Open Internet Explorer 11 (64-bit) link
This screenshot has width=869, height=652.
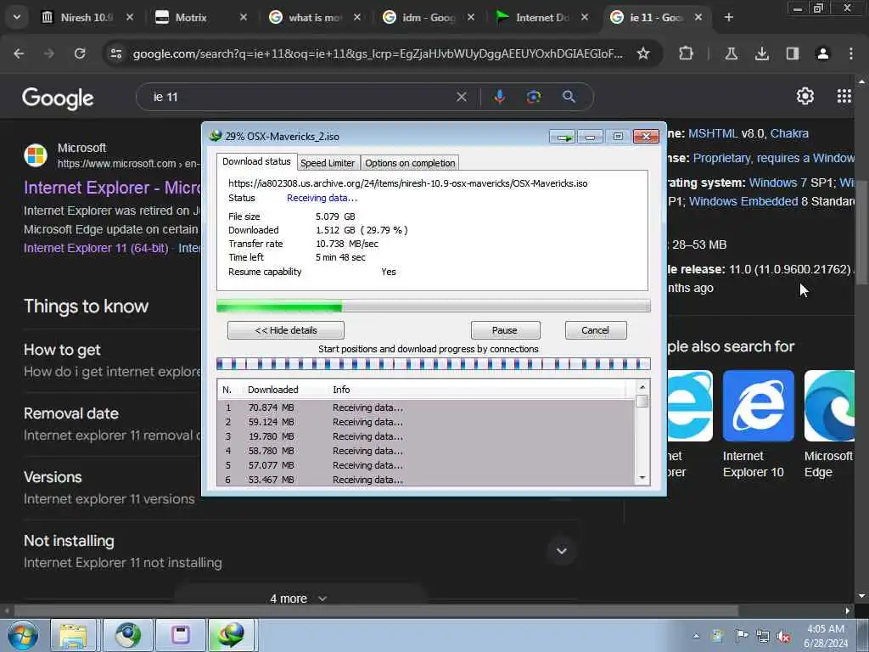pyautogui.click(x=96, y=248)
